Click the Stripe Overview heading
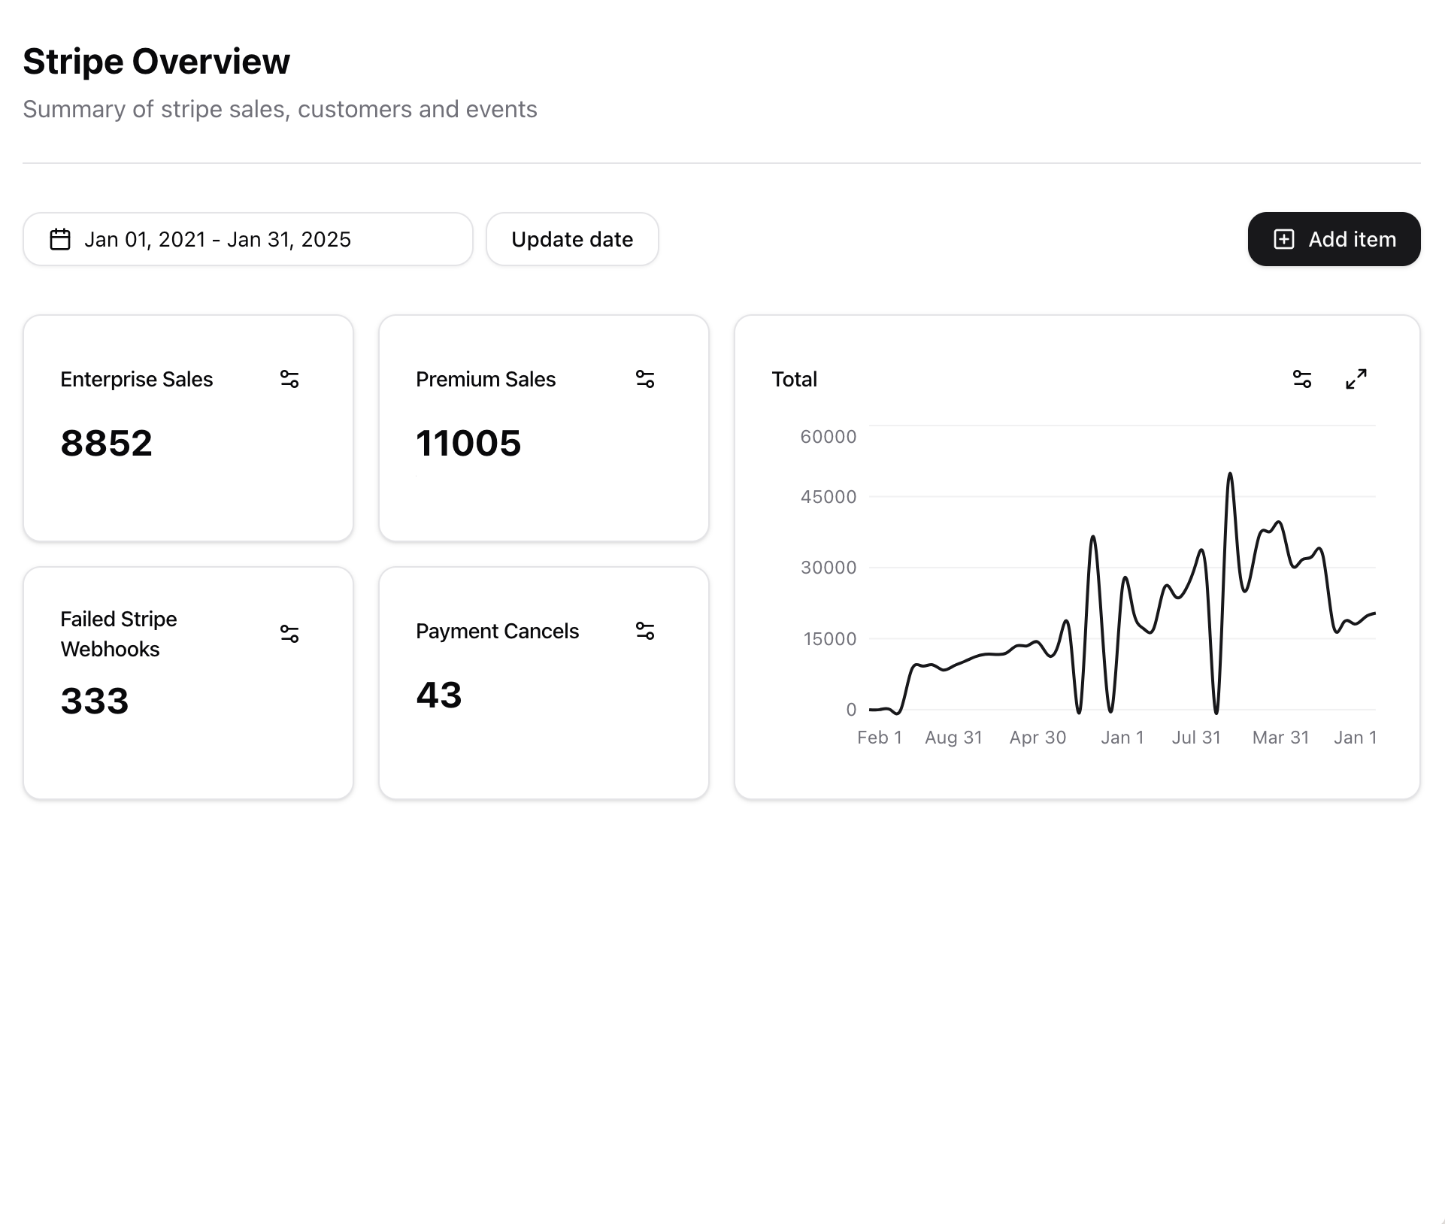Image resolution: width=1445 pixels, height=1224 pixels. coord(156,62)
